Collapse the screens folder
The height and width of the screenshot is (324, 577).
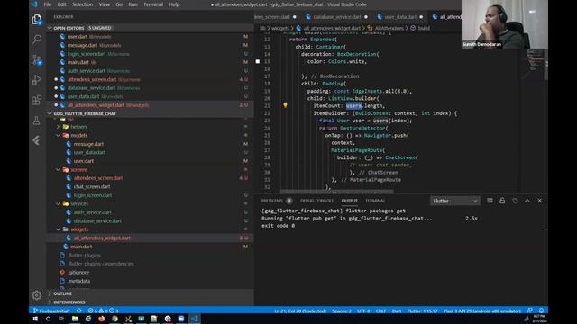[58, 170]
